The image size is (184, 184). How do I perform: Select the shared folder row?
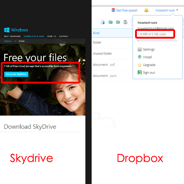(112, 54)
